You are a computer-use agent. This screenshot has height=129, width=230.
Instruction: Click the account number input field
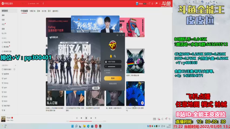click(113, 62)
